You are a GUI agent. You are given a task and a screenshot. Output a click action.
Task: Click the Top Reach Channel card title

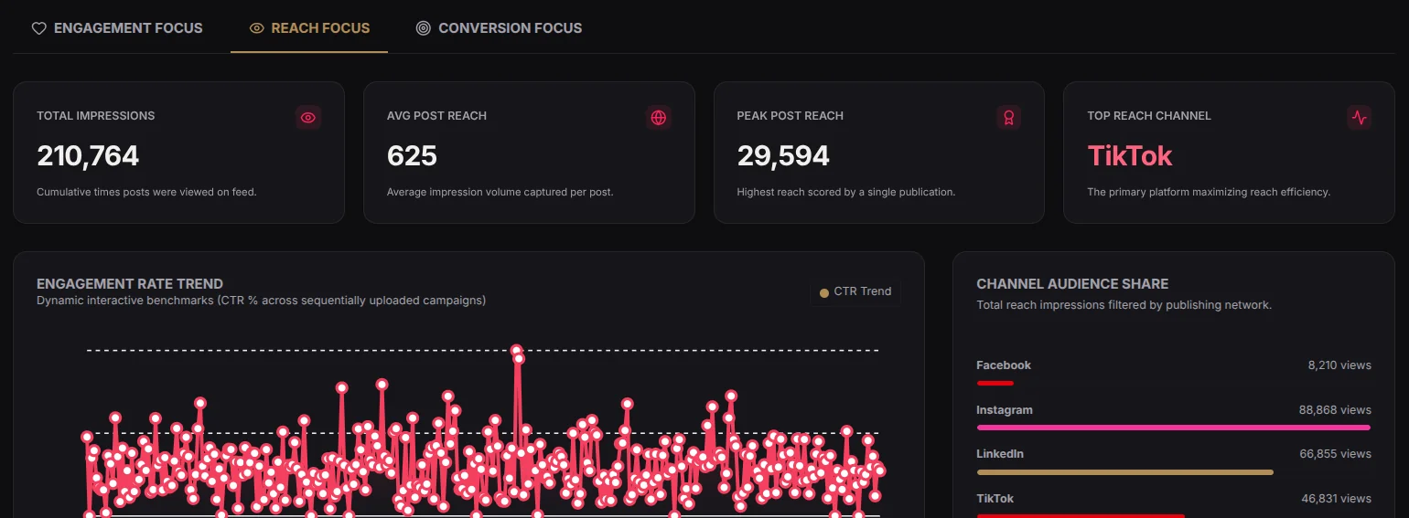point(1149,116)
